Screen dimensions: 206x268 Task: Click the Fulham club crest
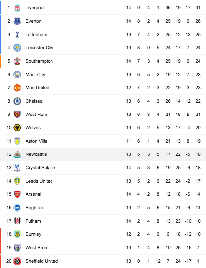(x=17, y=221)
